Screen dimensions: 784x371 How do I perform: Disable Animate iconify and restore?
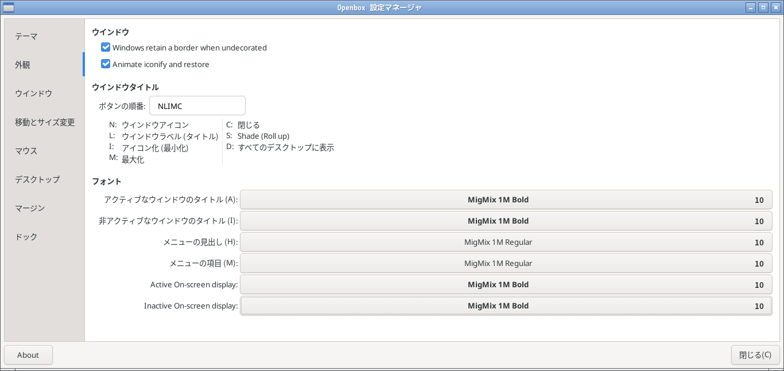(x=155, y=64)
